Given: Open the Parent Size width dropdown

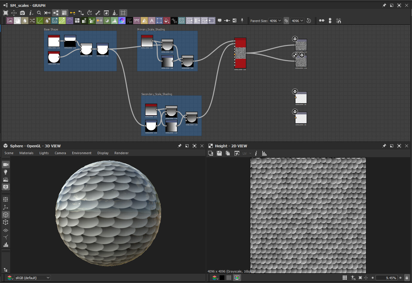Looking at the screenshot, I should click(x=275, y=21).
